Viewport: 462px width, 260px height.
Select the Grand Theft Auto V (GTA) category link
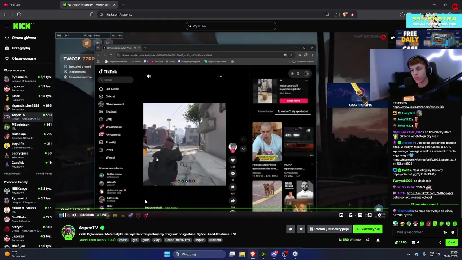[97, 240]
